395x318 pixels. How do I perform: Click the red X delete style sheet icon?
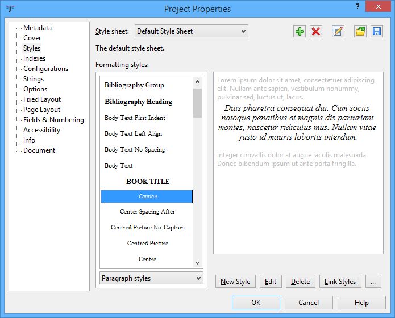click(316, 31)
